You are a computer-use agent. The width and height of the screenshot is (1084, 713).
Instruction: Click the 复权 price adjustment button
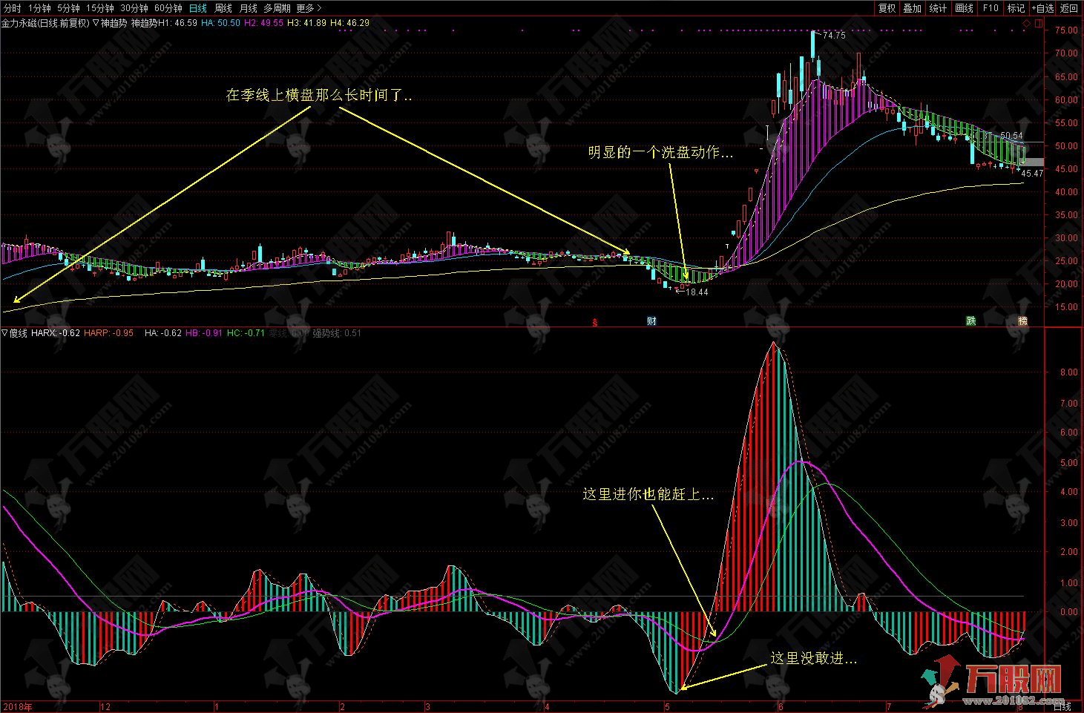(887, 8)
